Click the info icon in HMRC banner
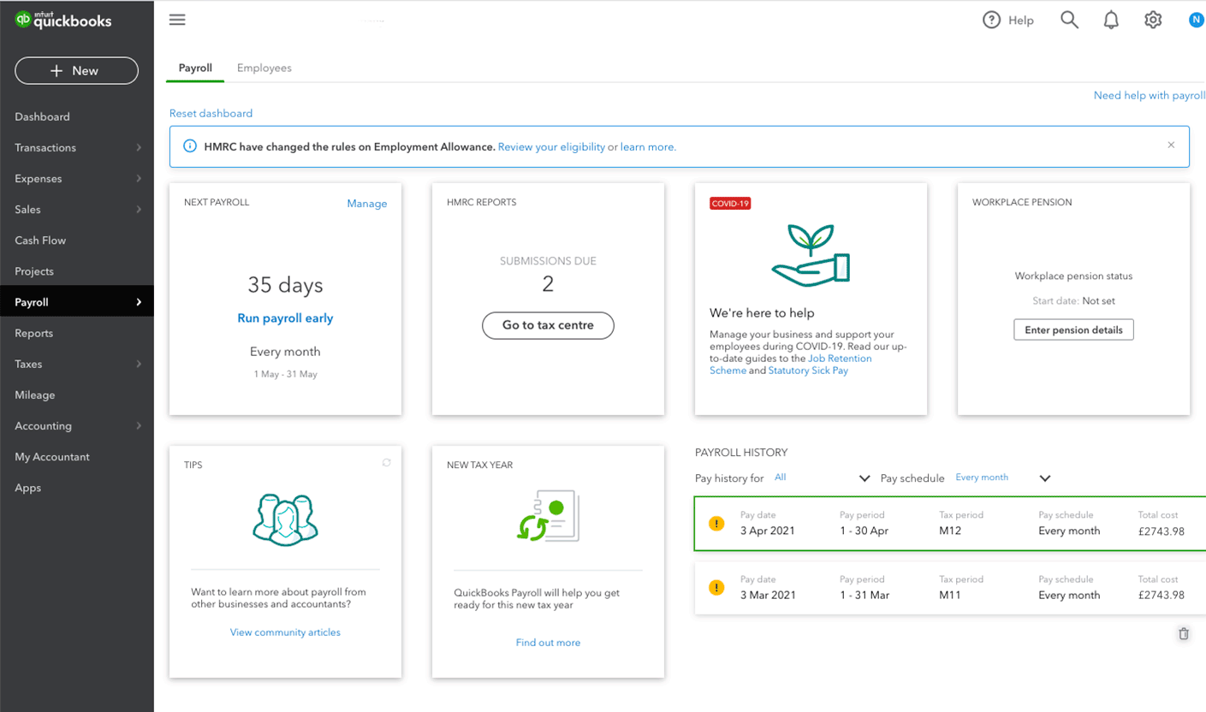The image size is (1206, 712). [189, 147]
